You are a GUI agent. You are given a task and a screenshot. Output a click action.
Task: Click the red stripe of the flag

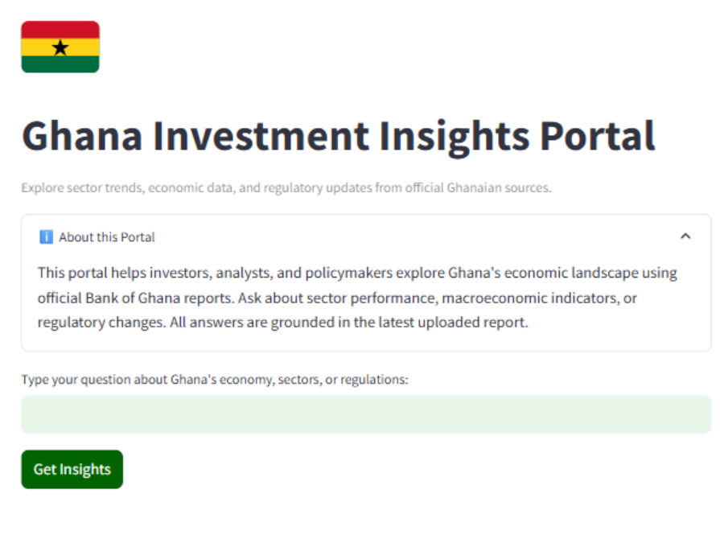(60, 30)
